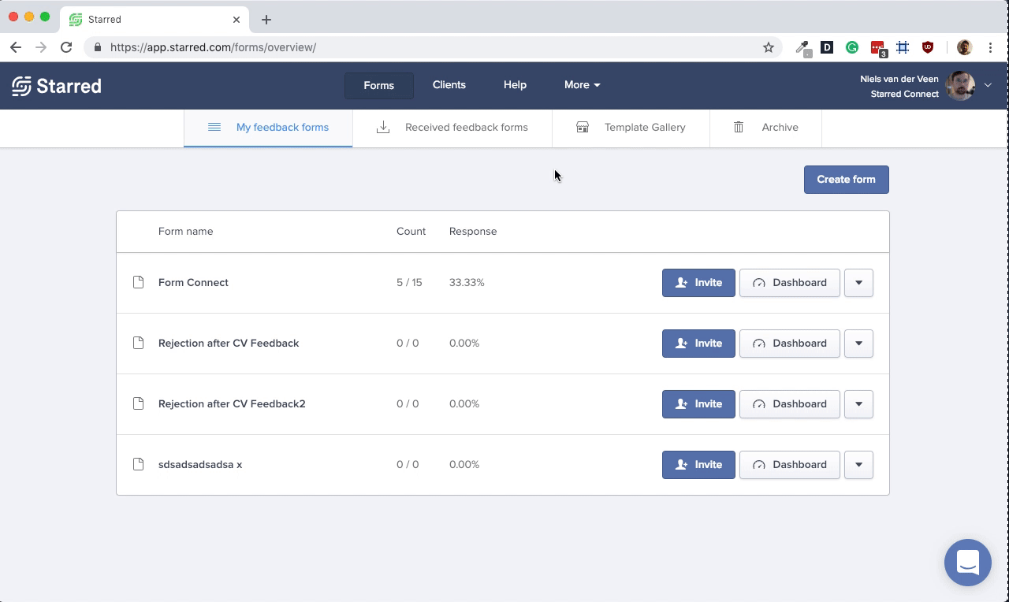This screenshot has height=602, width=1009.
Task: Invite respondents to Form Connect
Action: [698, 283]
